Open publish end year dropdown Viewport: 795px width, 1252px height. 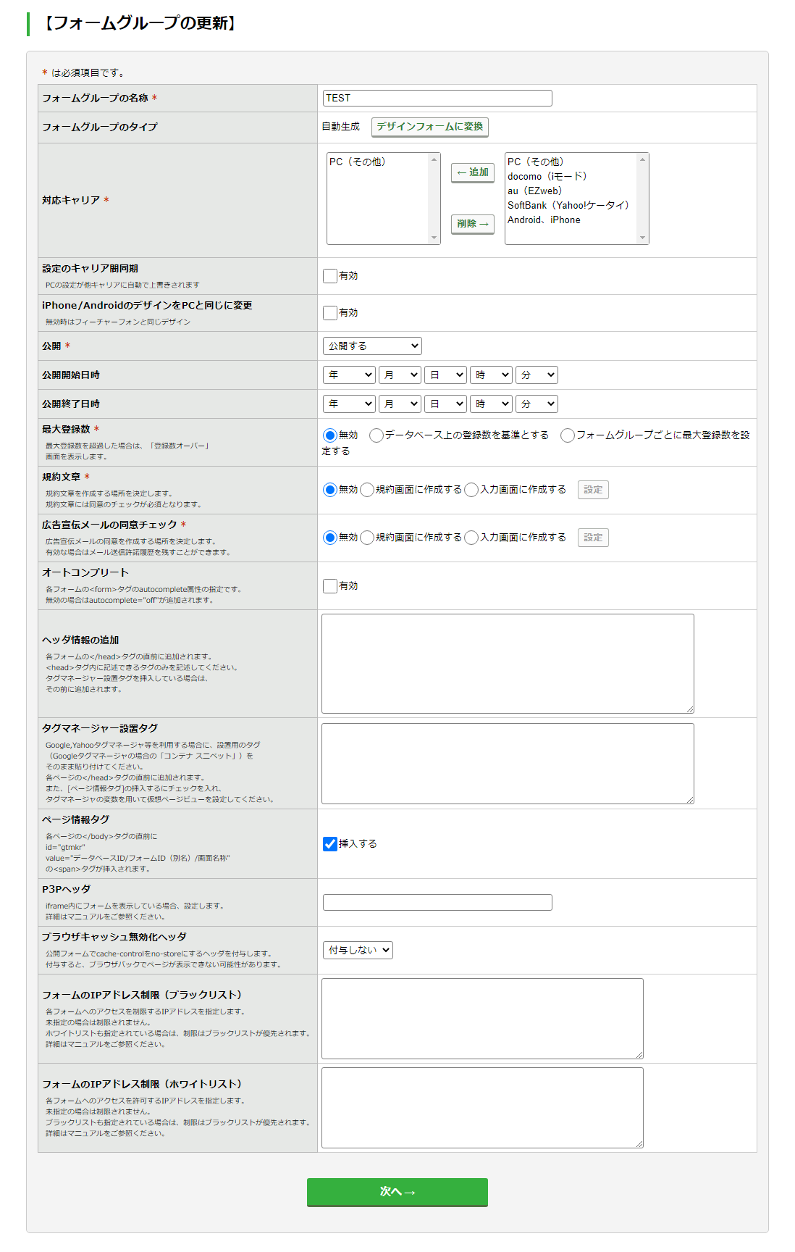[x=349, y=404]
